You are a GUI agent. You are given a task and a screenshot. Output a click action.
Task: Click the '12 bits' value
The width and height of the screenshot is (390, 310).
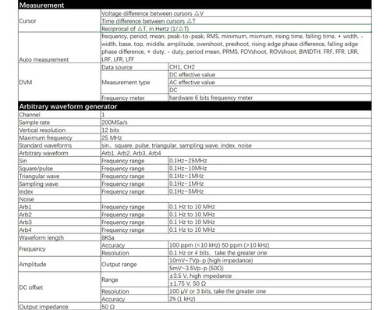pos(236,130)
